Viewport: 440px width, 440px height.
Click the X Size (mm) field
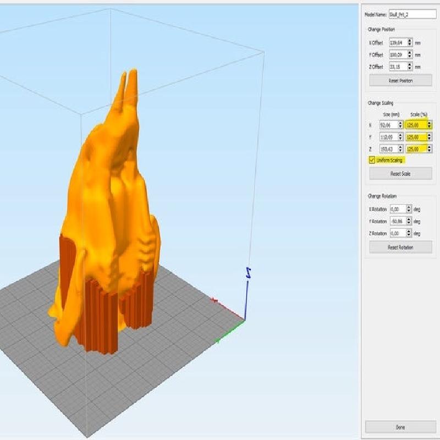tap(389, 125)
